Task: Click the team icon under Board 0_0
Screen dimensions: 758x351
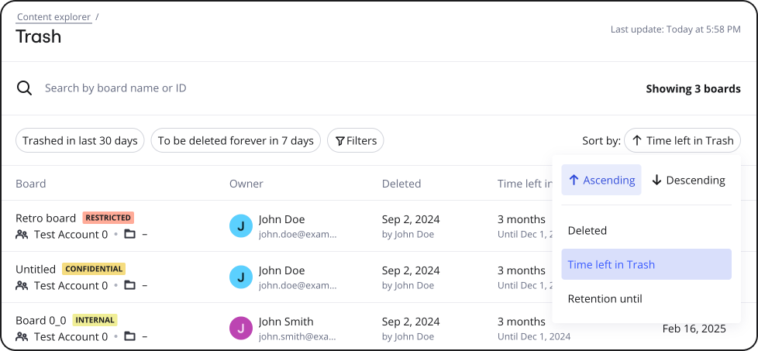Action: pyautogui.click(x=22, y=337)
